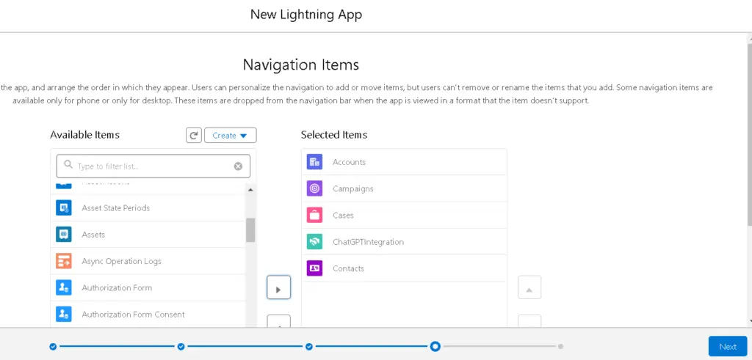Click the Cases briefcase icon
This screenshot has height=360, width=752.
314,216
